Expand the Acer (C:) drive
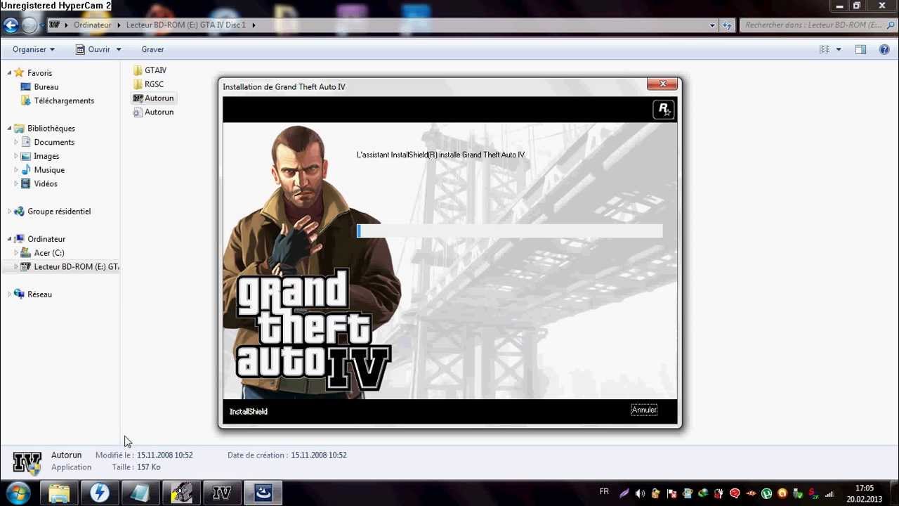This screenshot has width=899, height=506. tap(16, 253)
